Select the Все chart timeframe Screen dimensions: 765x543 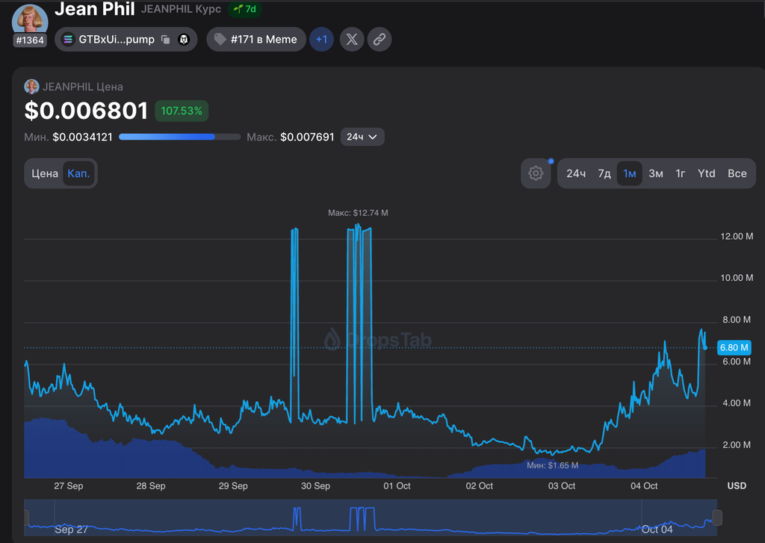coord(737,173)
